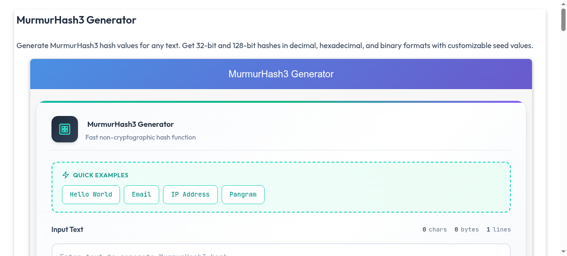Click the scrollbar track below the thumb
567x256 pixels.
tap(563, 141)
